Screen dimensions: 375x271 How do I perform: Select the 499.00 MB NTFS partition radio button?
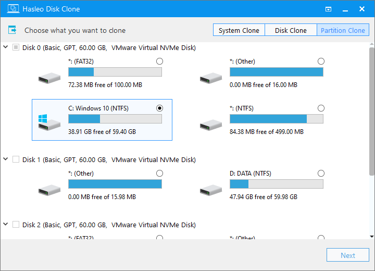[x=321, y=108]
